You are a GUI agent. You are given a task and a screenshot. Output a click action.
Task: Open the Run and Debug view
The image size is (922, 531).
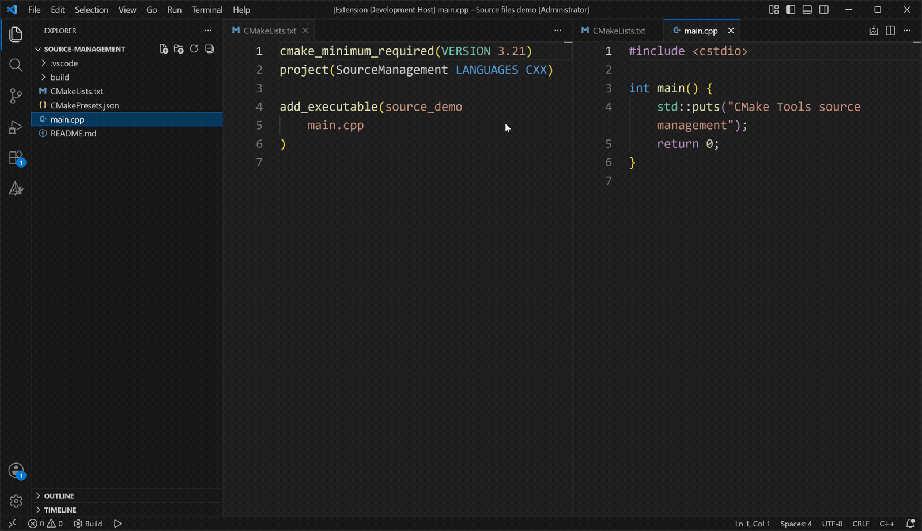16,127
